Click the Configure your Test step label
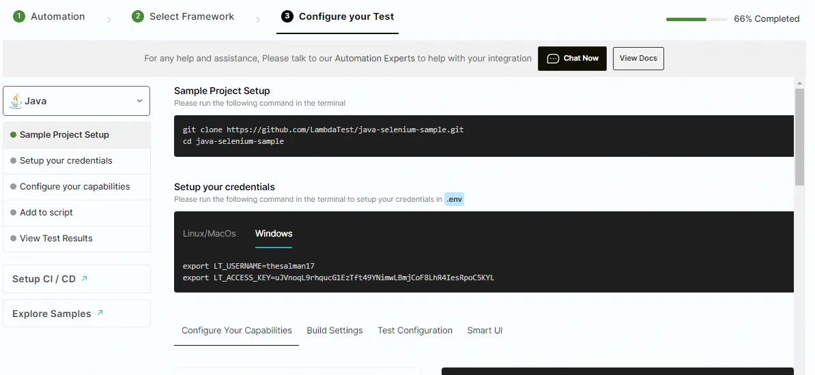815x375 pixels. point(346,16)
